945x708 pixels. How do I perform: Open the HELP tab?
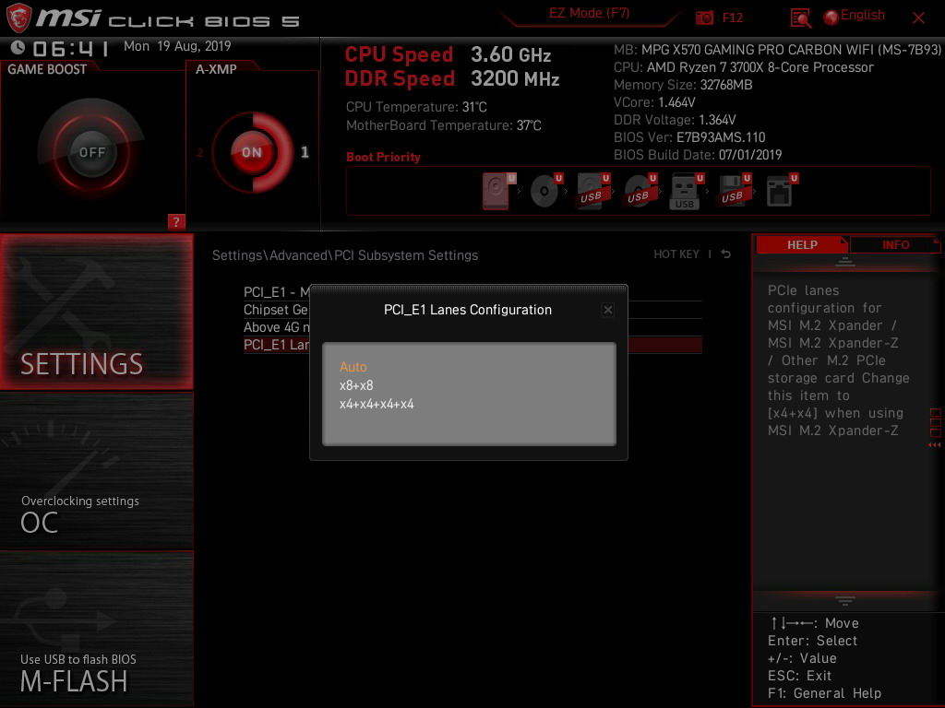pyautogui.click(x=802, y=244)
